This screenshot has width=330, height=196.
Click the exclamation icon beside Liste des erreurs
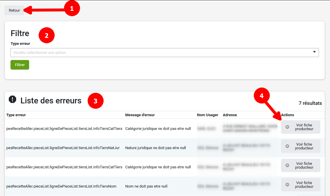13,100
